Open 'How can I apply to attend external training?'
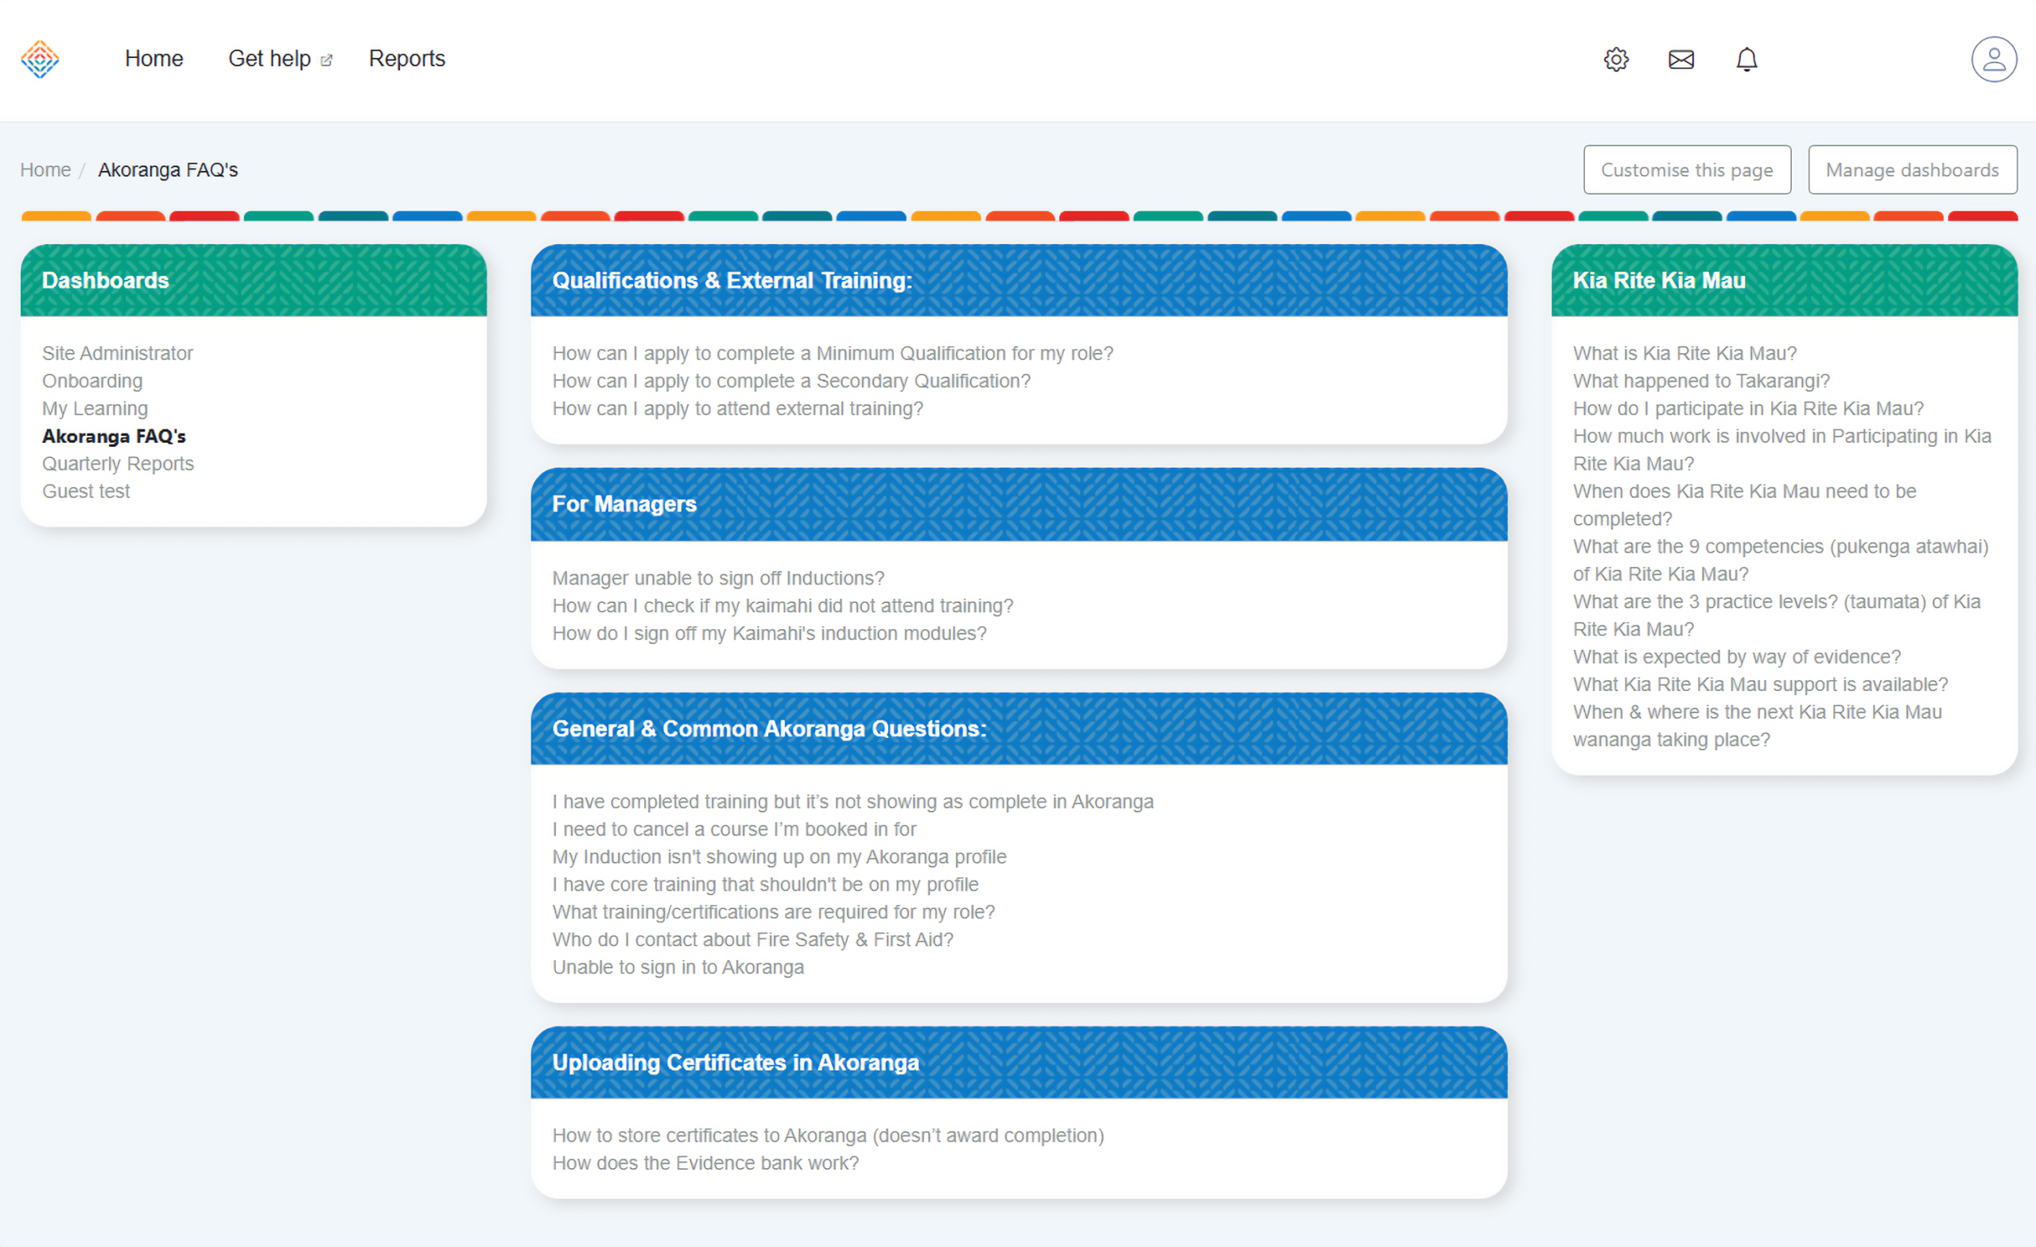2036x1247 pixels. point(737,409)
